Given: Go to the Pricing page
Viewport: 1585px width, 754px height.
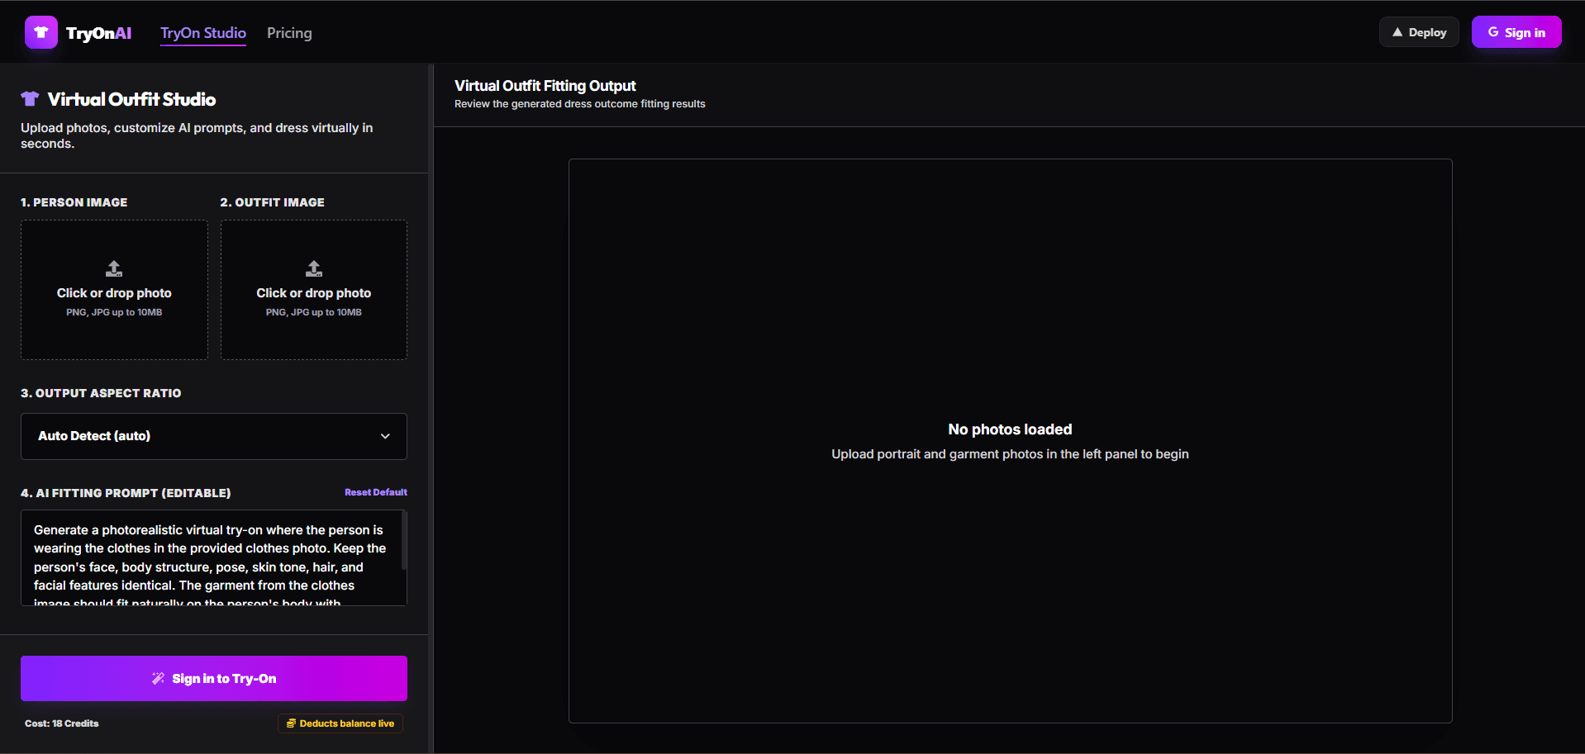Looking at the screenshot, I should click(289, 33).
